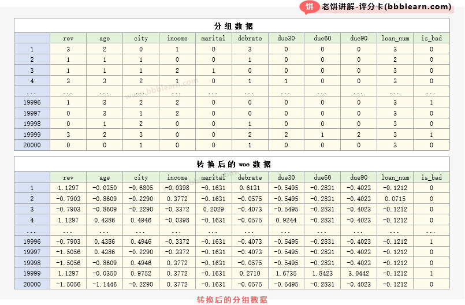Click the loan_num header in woe table
Viewport: 465px width, 305px height.
click(395, 177)
